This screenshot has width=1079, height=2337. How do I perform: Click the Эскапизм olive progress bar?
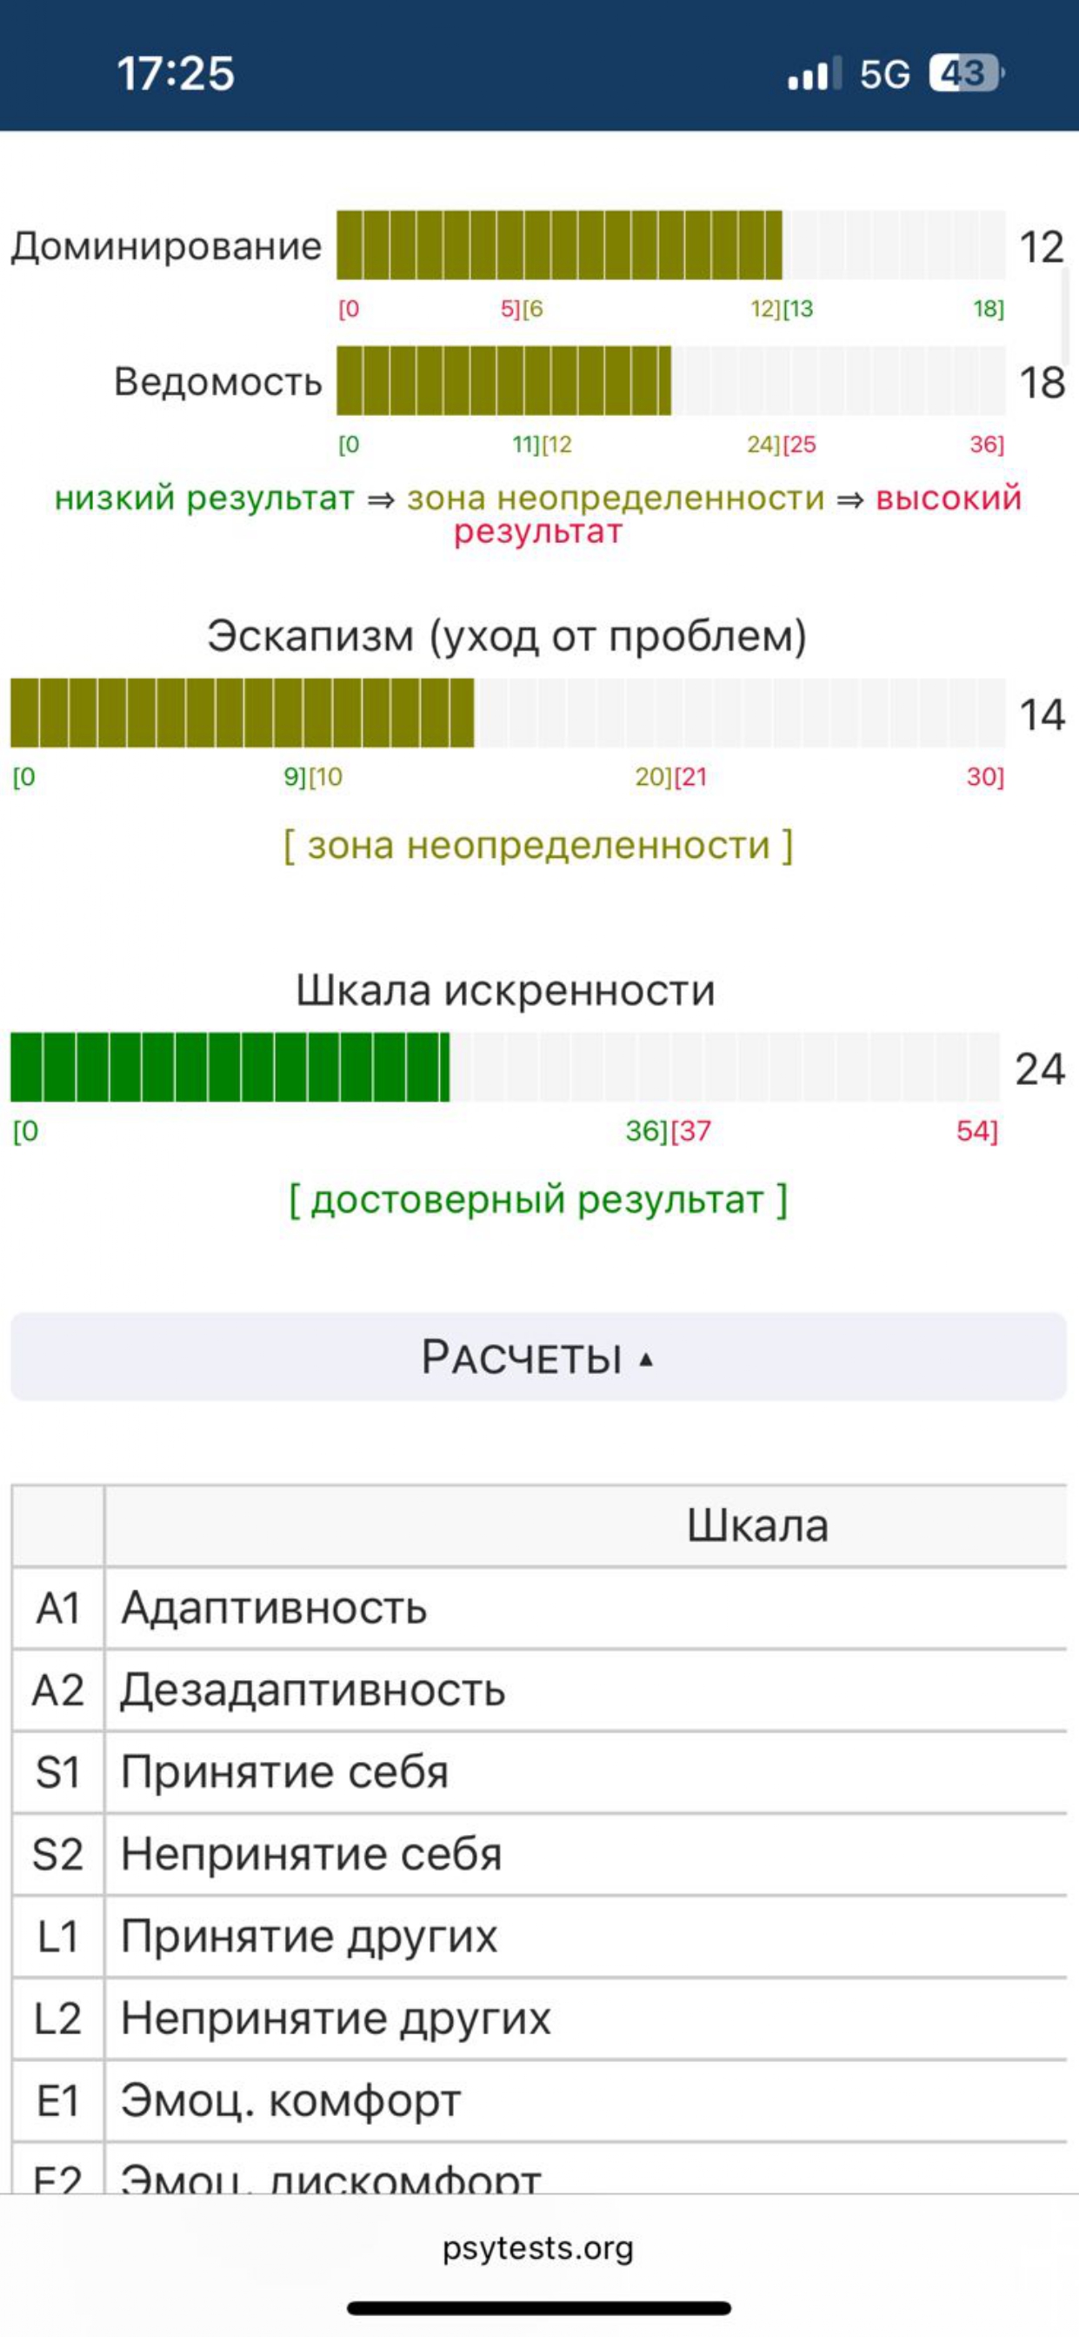pyautogui.click(x=508, y=713)
